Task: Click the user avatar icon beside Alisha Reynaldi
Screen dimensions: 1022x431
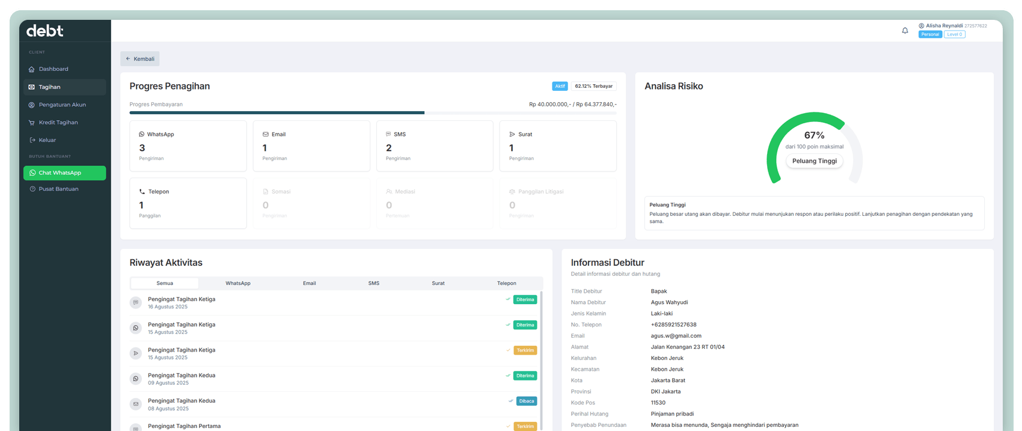Action: pyautogui.click(x=921, y=26)
